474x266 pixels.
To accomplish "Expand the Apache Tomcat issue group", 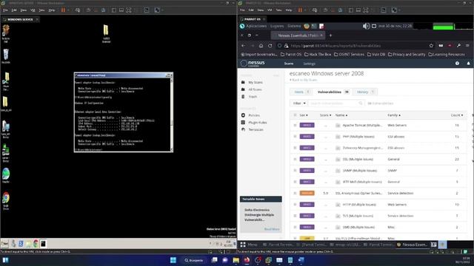I will (x=338, y=125).
